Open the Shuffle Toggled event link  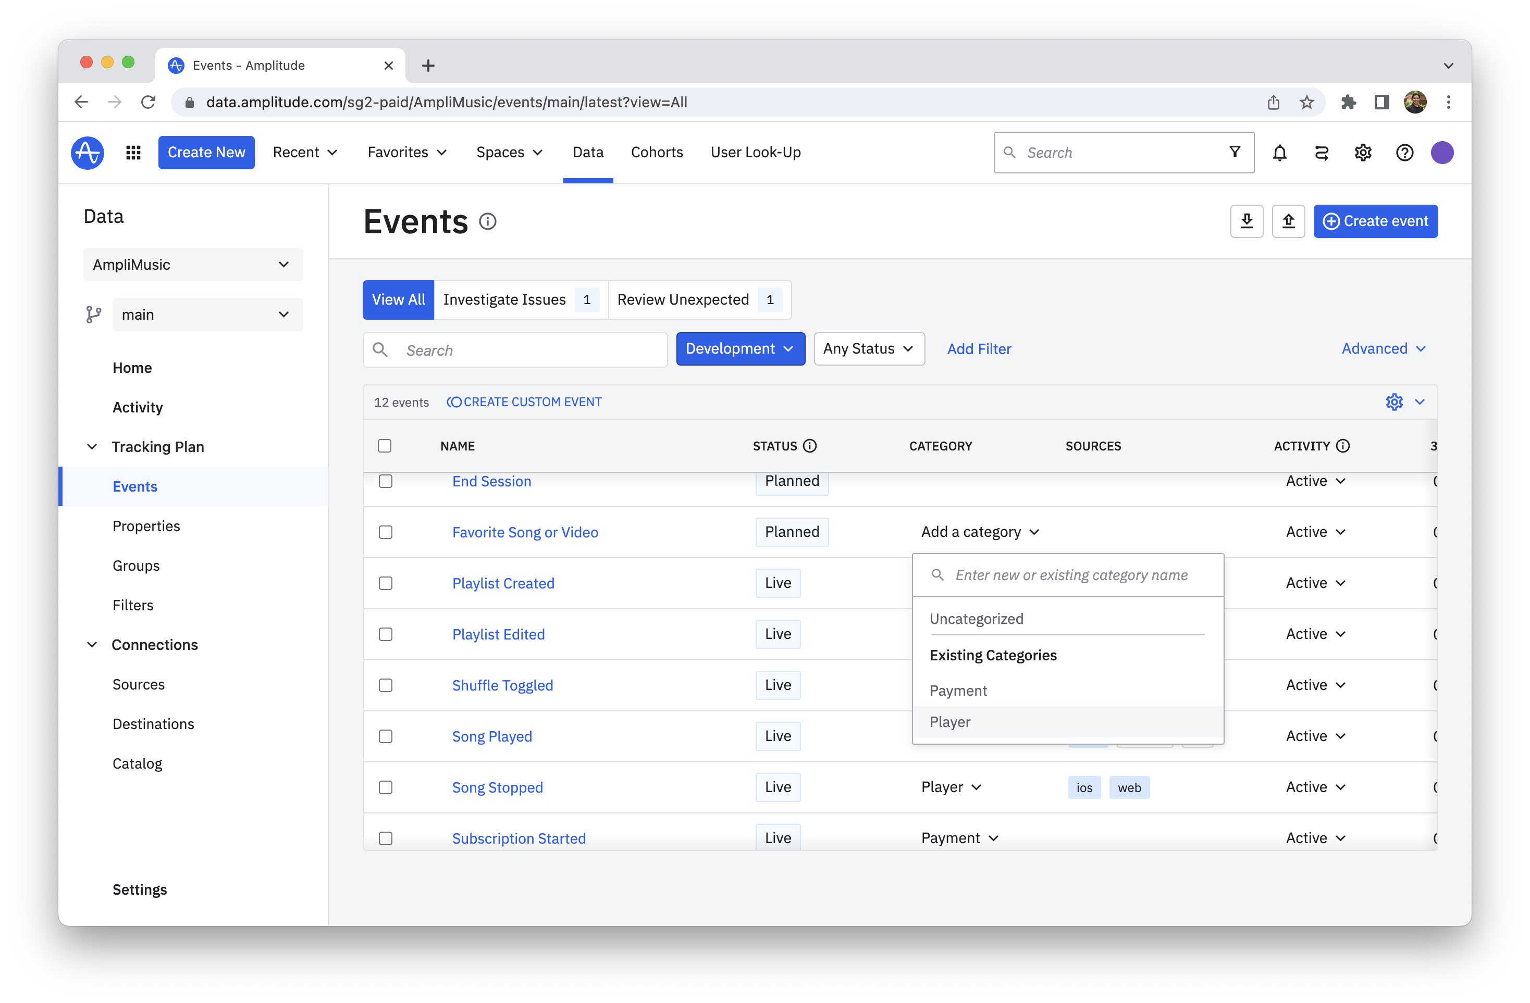[x=502, y=685]
